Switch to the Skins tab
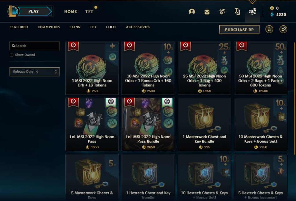Viewport: 296px width, 201px height. click(x=75, y=27)
